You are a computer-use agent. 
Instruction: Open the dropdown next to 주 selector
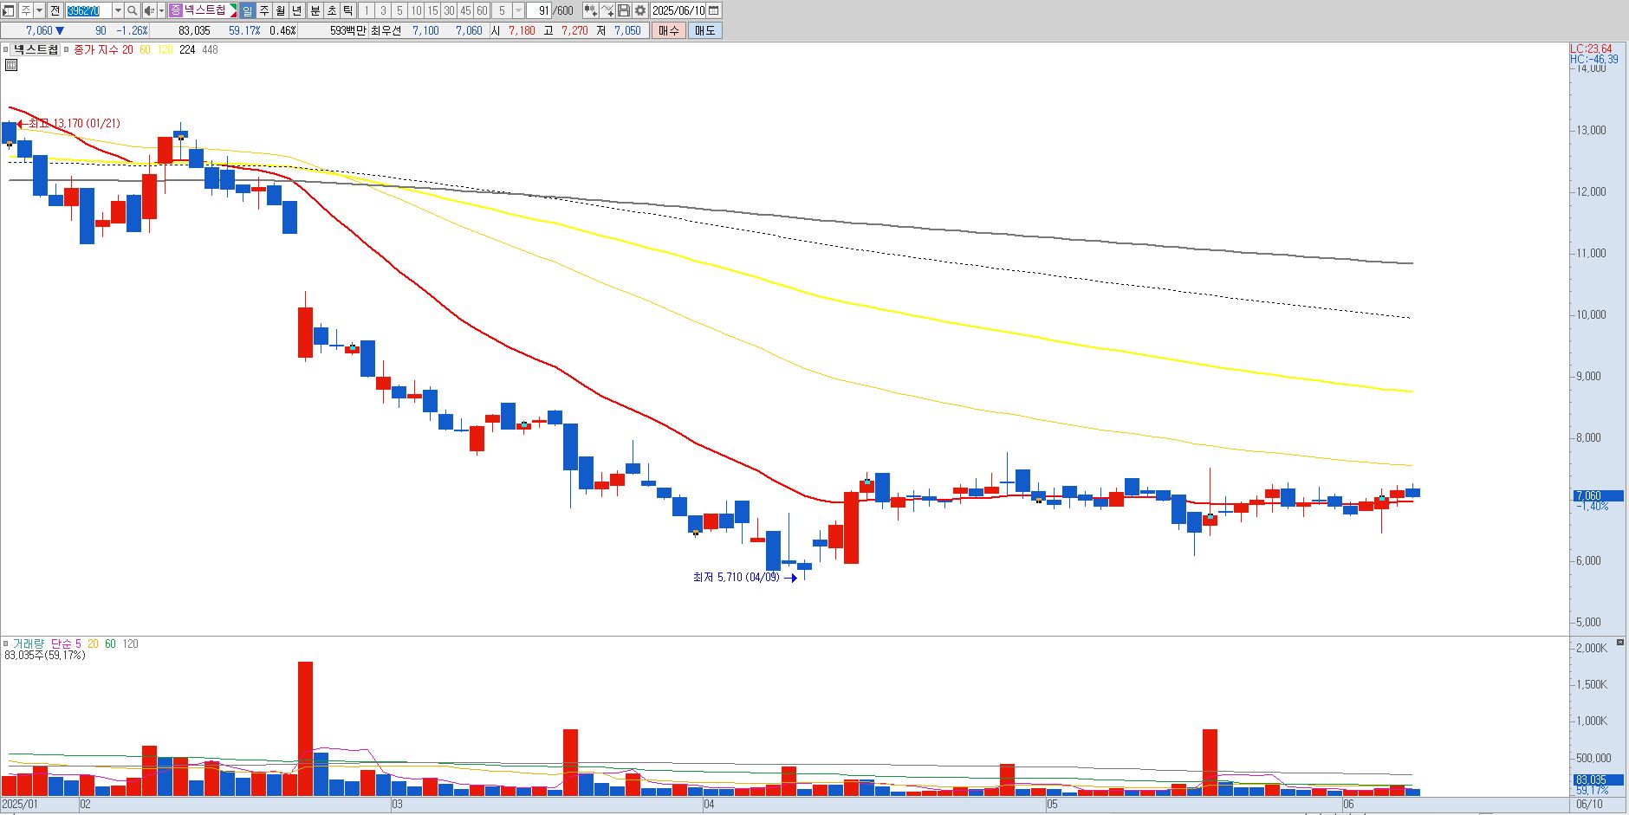40,10
